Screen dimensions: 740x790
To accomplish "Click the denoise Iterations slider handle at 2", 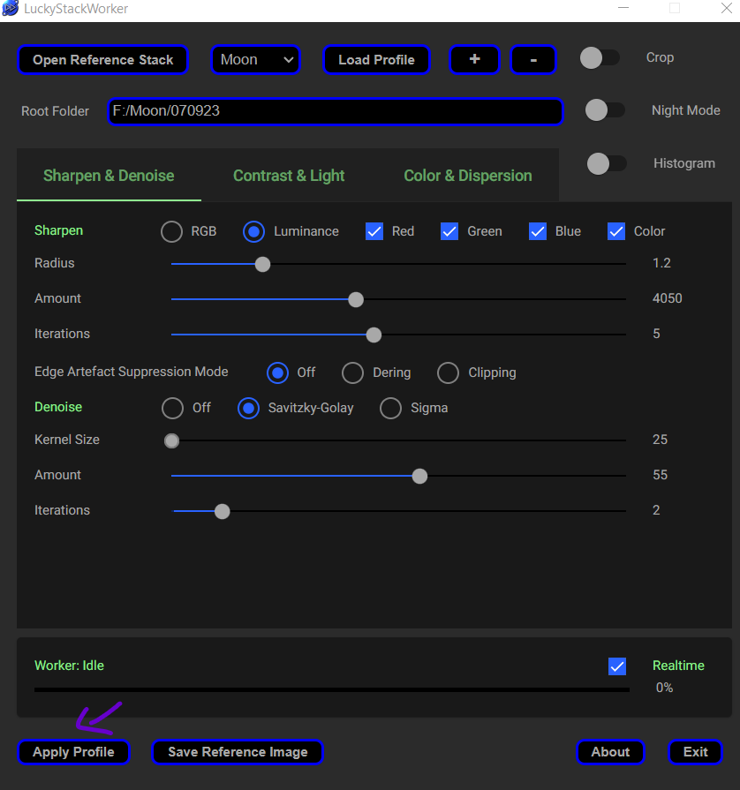I will click(222, 511).
